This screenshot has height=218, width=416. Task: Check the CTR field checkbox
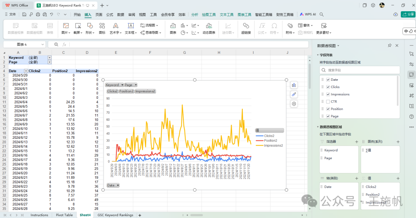coord(328,102)
